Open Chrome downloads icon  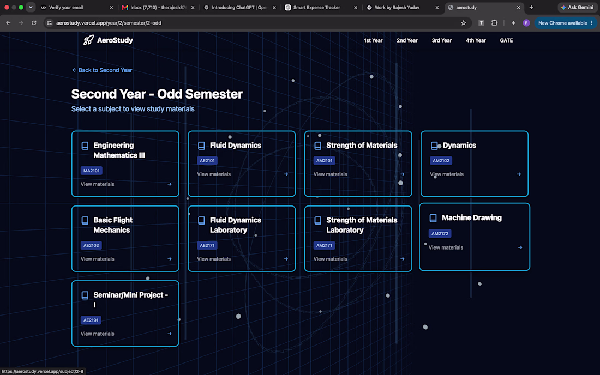click(x=513, y=23)
